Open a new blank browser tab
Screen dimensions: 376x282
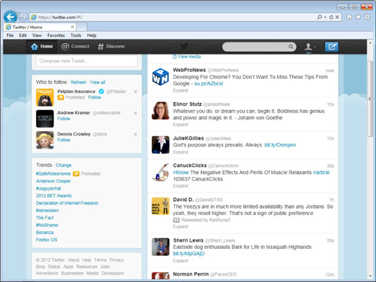(x=82, y=27)
